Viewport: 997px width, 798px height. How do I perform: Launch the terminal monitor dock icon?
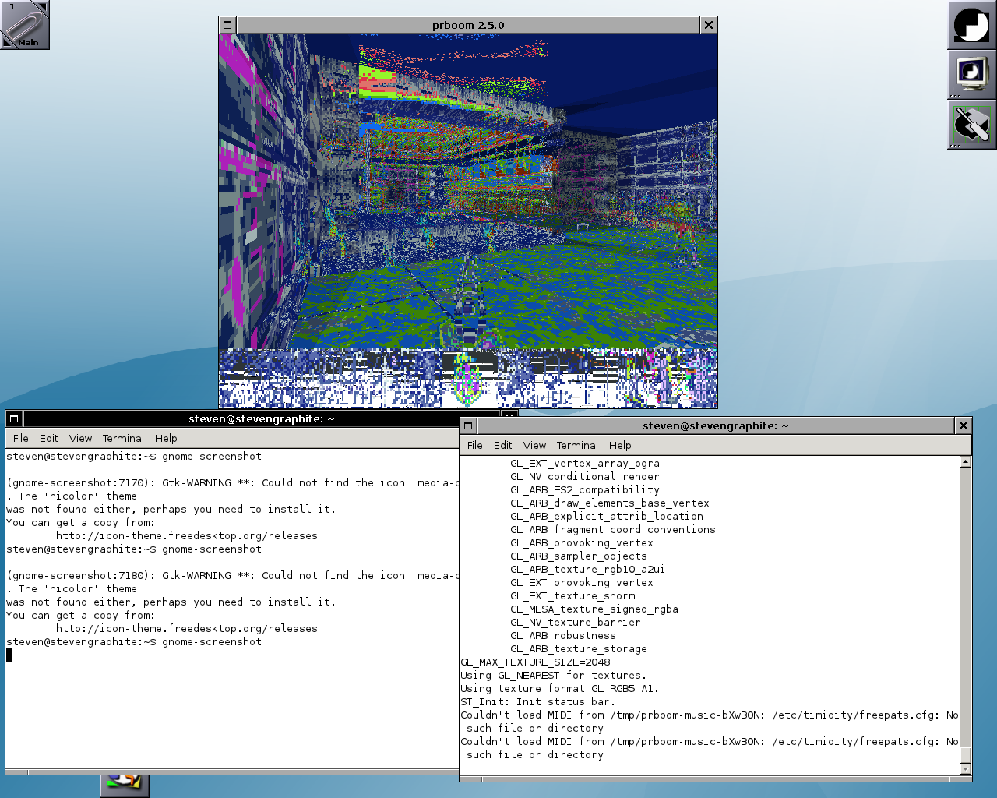point(971,75)
